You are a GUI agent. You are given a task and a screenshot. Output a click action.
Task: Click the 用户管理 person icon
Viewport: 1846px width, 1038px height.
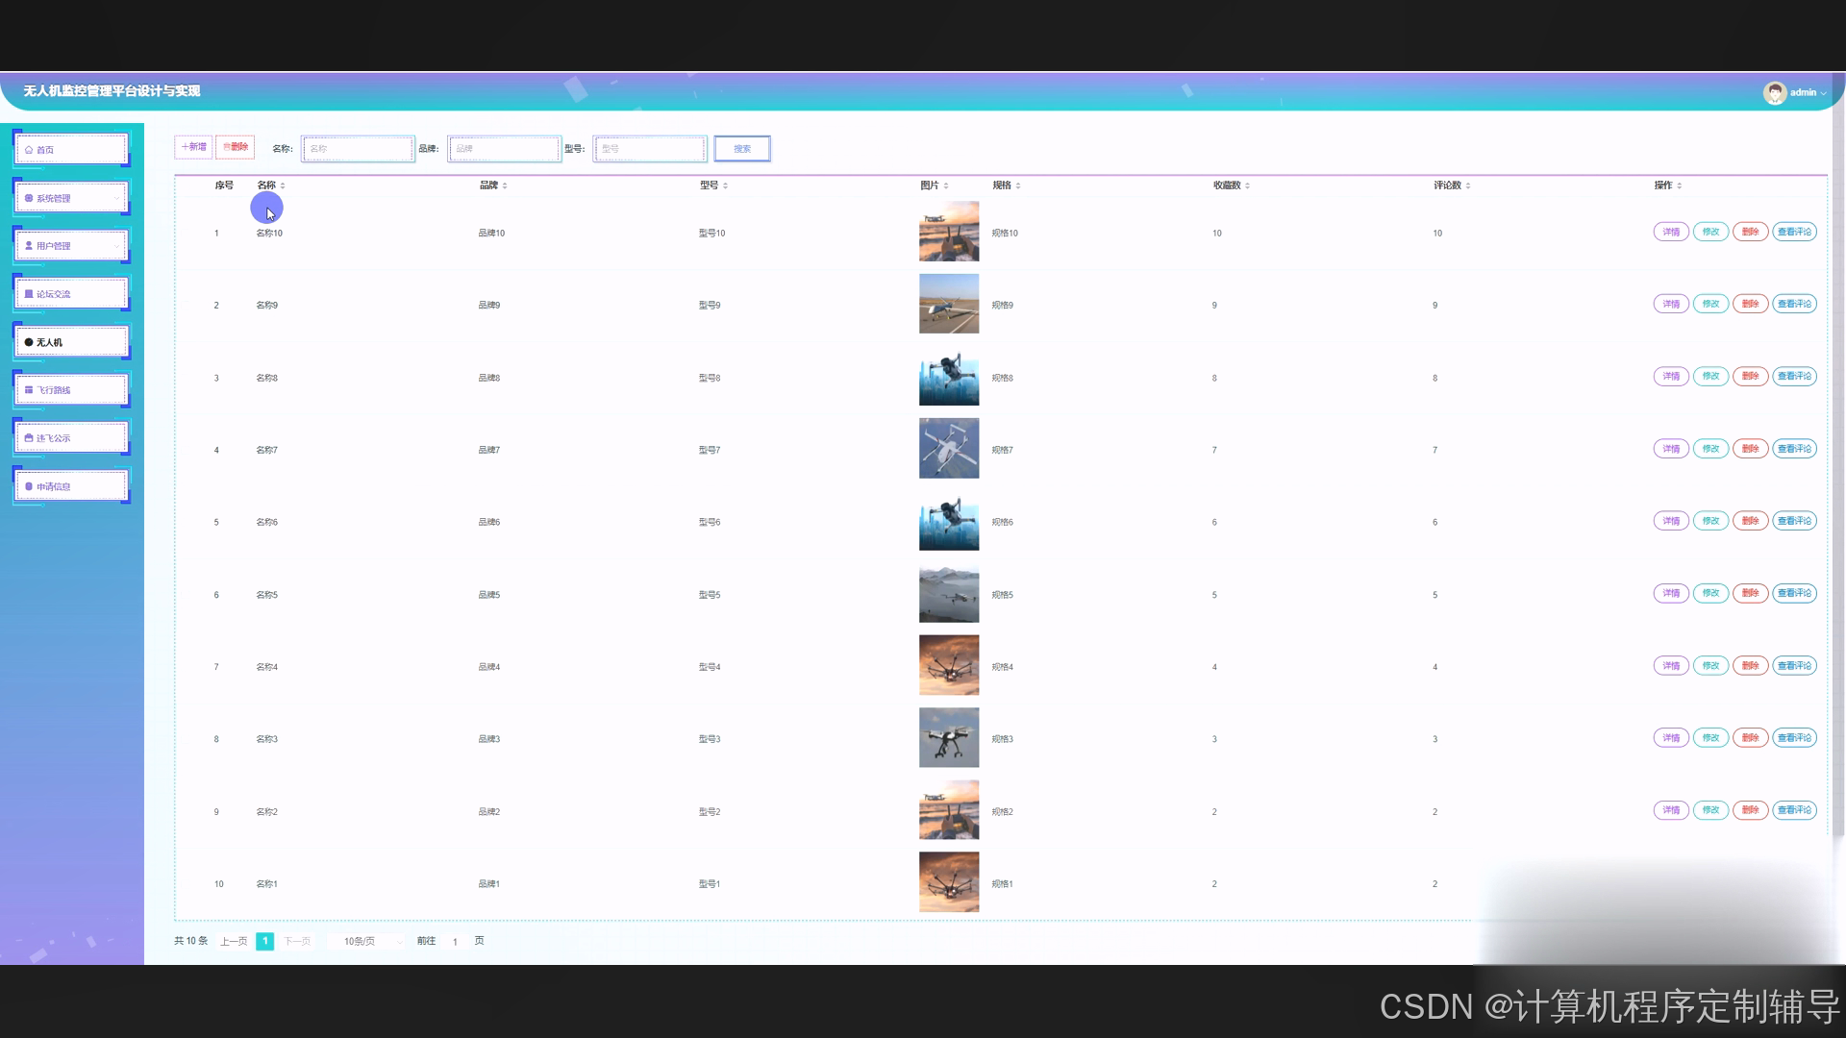coord(29,246)
